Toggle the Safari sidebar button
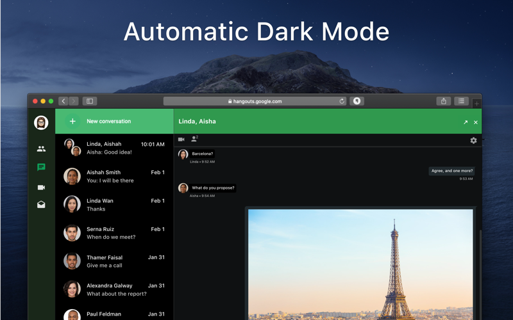The width and height of the screenshot is (513, 320). (x=90, y=101)
